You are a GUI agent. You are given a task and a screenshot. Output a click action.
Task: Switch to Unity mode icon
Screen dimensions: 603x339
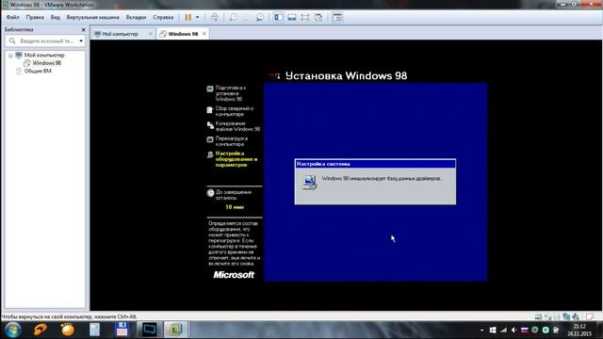tap(318, 17)
